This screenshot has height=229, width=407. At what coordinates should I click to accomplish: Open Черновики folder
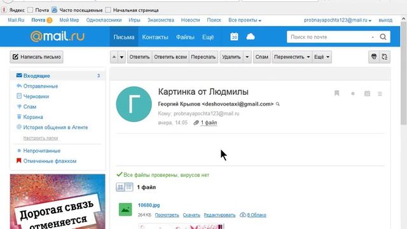36,96
